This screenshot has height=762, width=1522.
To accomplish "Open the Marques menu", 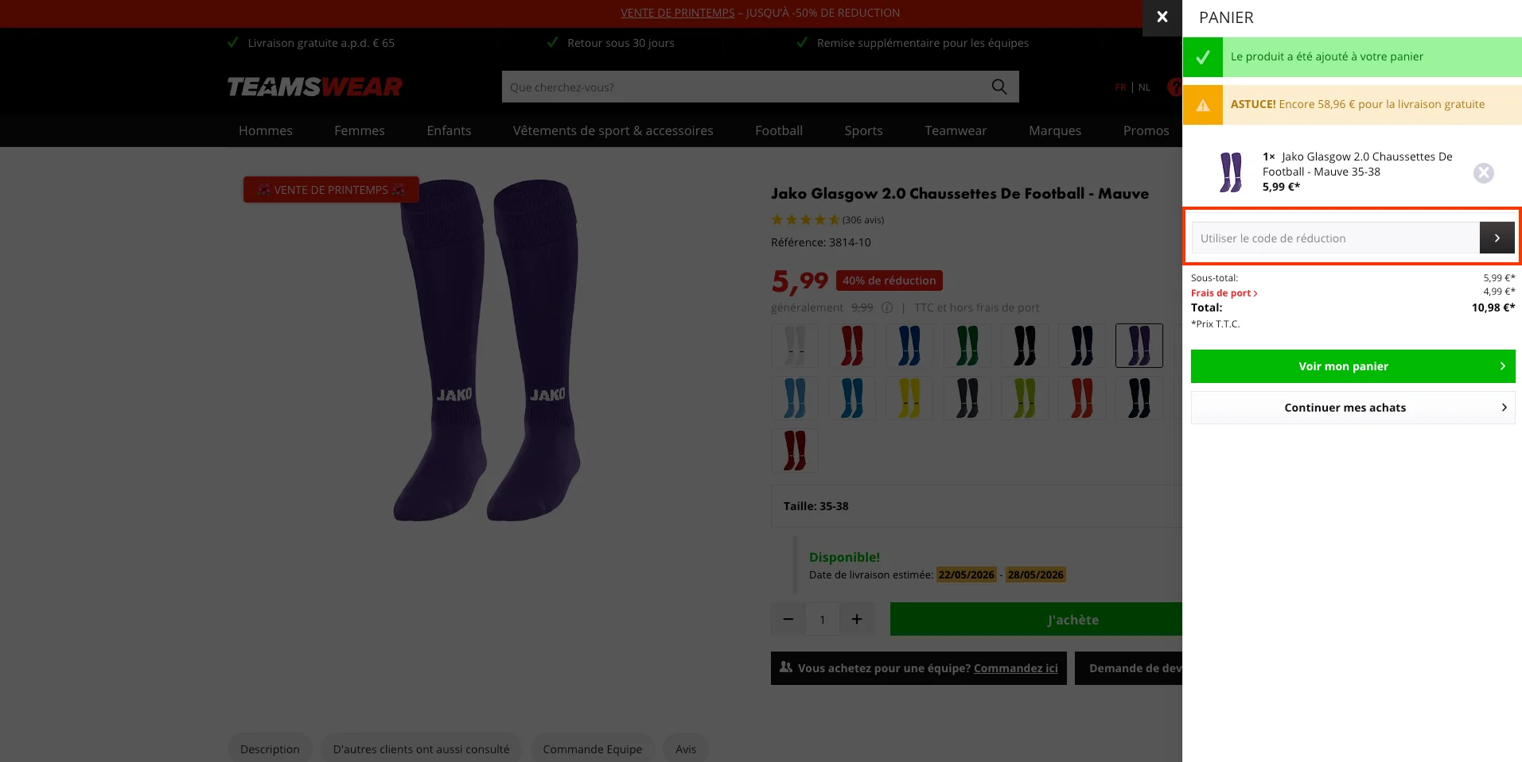I will tap(1055, 130).
